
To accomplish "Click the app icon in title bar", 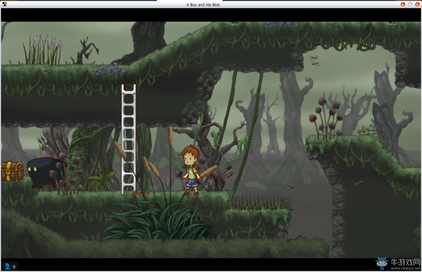I will (x=4, y=4).
